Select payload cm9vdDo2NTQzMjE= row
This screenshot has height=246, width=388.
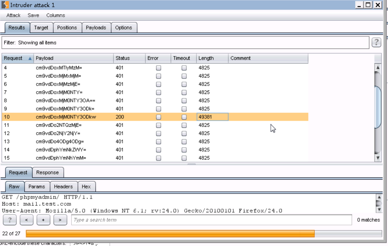(155, 125)
